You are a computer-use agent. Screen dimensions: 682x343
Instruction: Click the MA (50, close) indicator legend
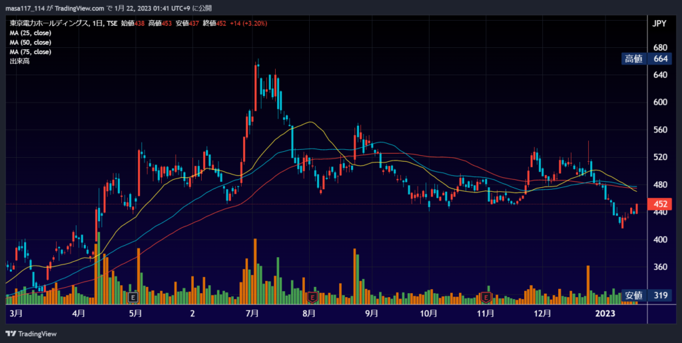pyautogui.click(x=31, y=43)
